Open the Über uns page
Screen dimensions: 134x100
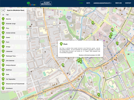118,3
